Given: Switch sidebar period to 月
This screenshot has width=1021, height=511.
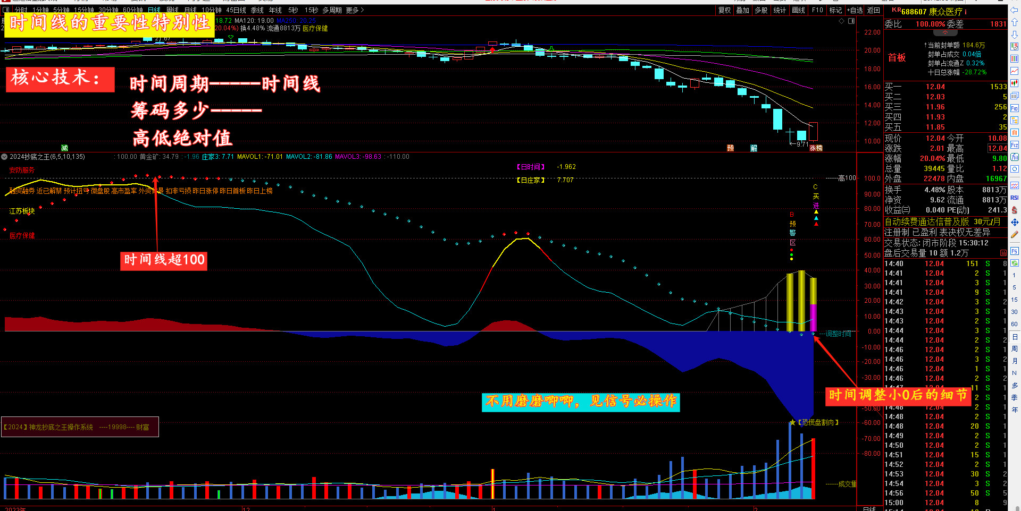Looking at the screenshot, I should [x=1015, y=361].
